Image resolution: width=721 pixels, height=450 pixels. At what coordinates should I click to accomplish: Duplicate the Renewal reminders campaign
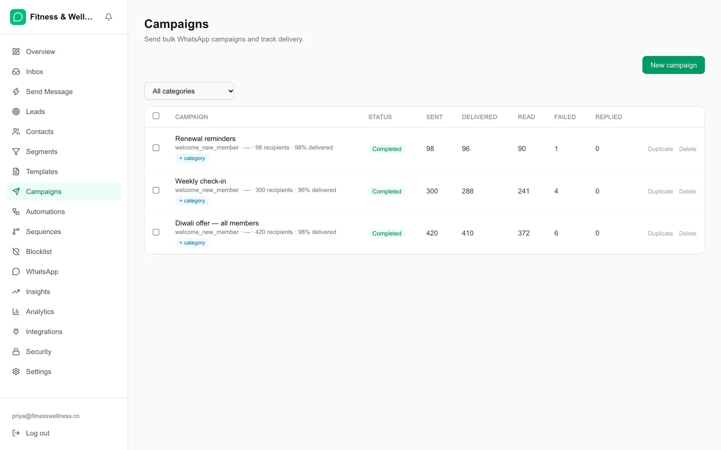tap(661, 149)
